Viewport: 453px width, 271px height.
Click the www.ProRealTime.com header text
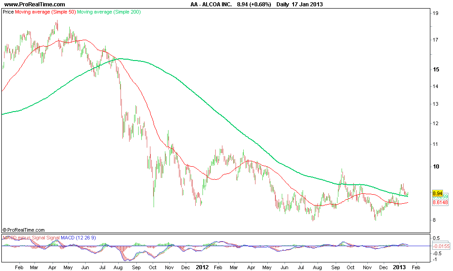(35, 5)
